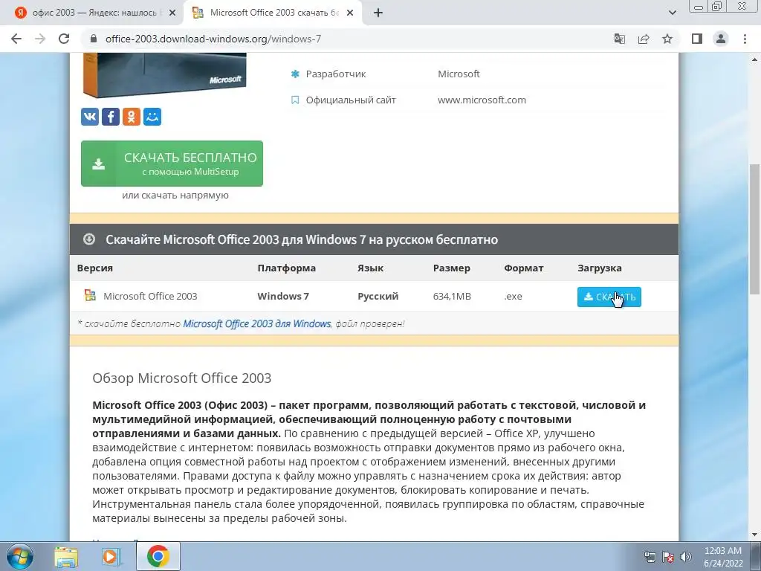Click the Action Center flag tray icon
This screenshot has width=761, height=571.
point(668,556)
